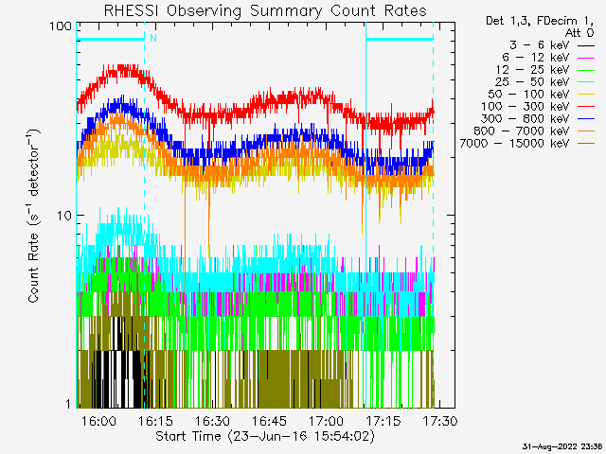
Task: Click the '25 - 50 keV' legend label
Action: point(532,82)
